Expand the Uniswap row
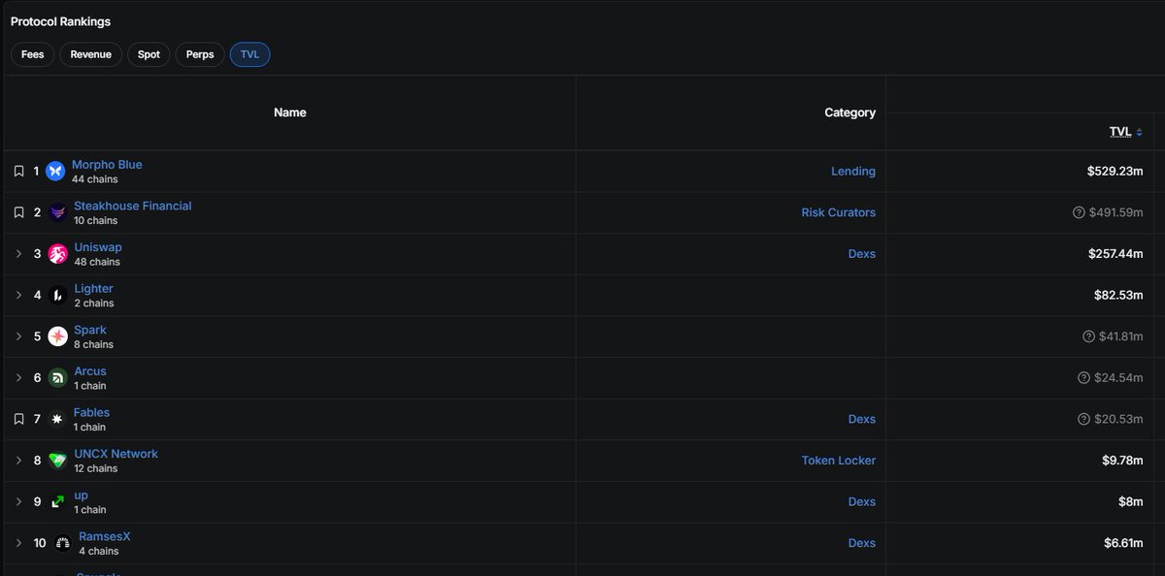 (18, 254)
